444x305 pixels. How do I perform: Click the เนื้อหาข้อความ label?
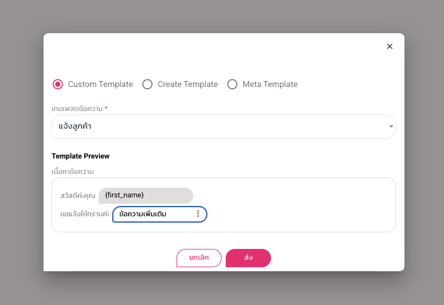tap(72, 171)
